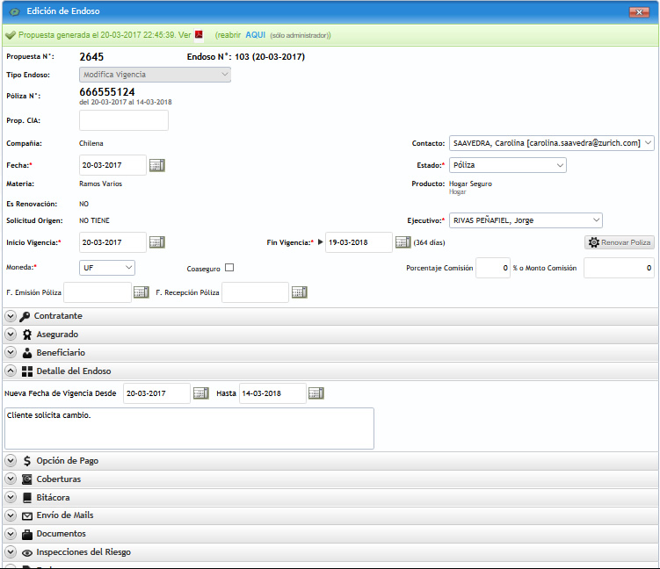Image resolution: width=660 pixels, height=569 pixels.
Task: Open calendar picker beside Fecha field
Action: 157,165
